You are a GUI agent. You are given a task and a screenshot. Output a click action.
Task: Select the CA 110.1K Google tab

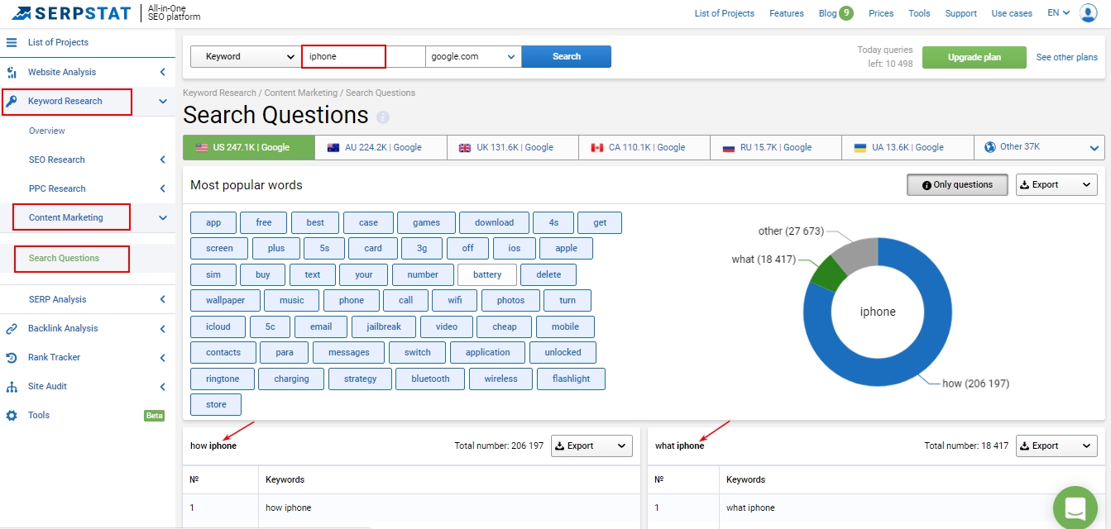click(644, 147)
